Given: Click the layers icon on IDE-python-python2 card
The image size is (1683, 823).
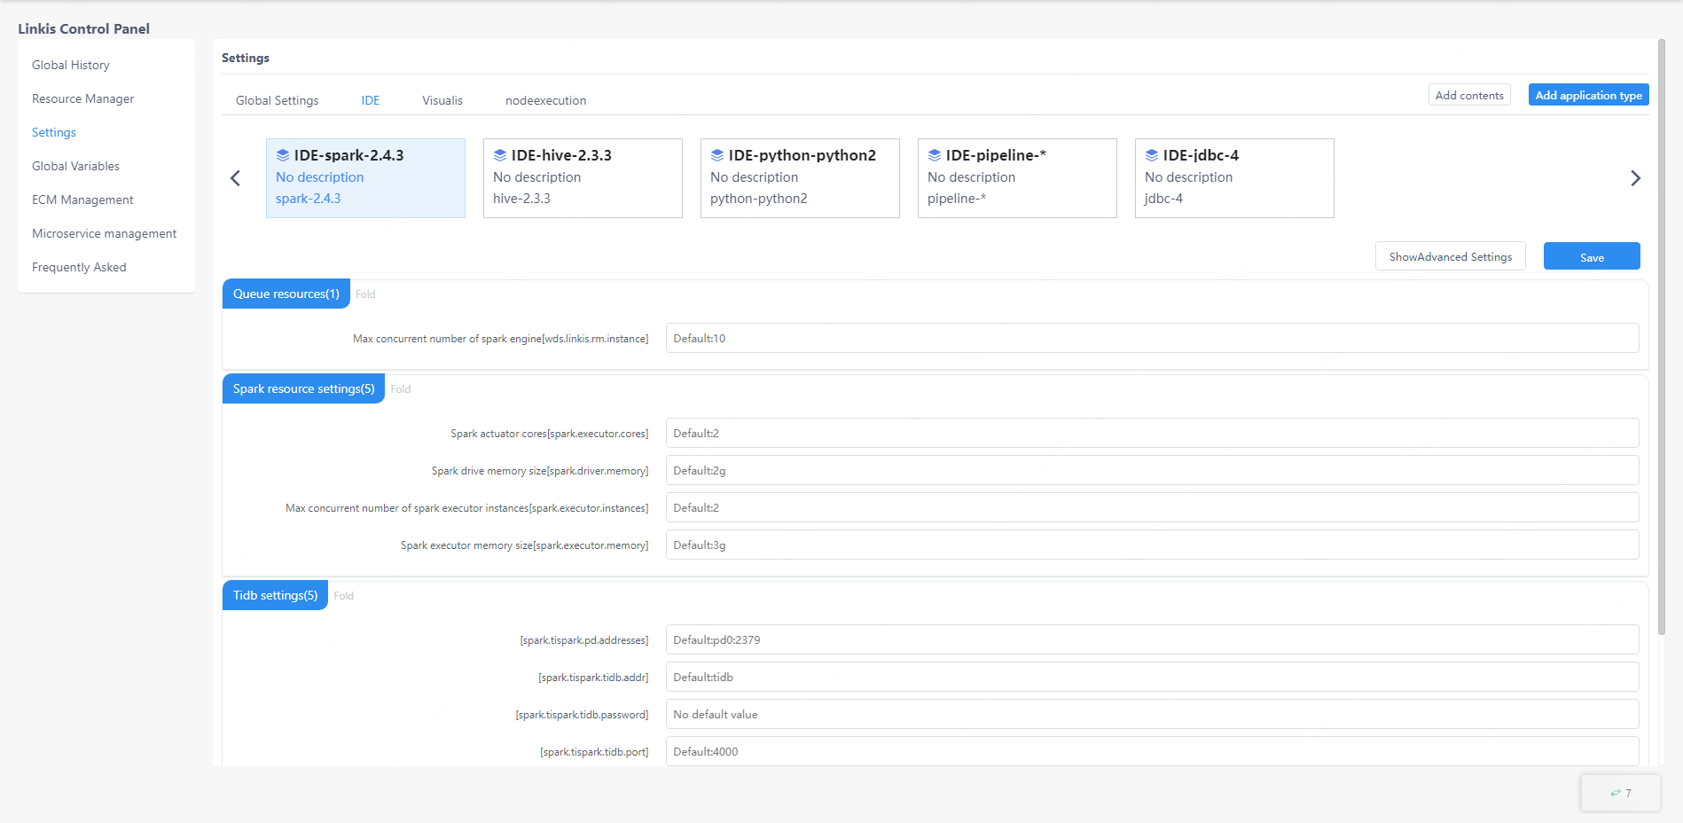Looking at the screenshot, I should [x=717, y=155].
